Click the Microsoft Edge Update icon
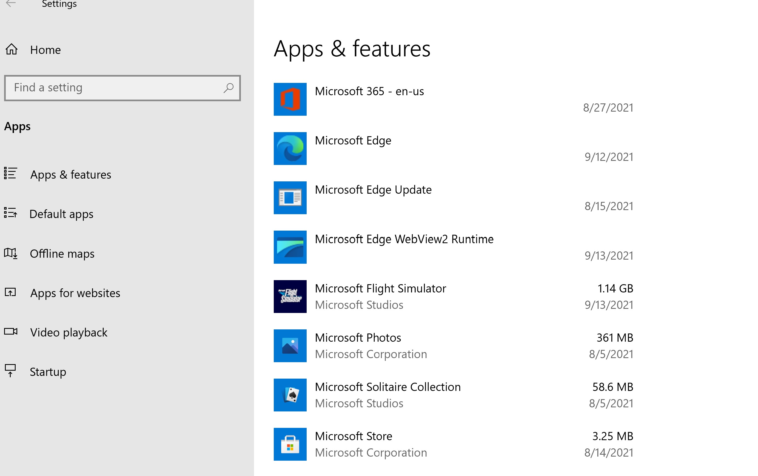The image size is (758, 476). (x=290, y=198)
